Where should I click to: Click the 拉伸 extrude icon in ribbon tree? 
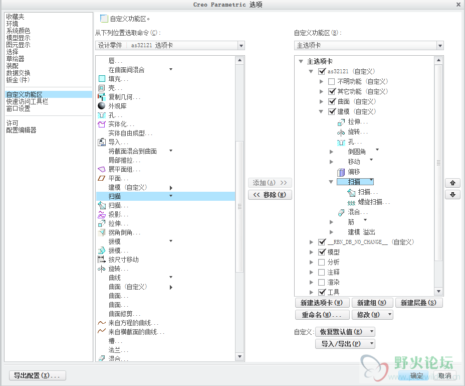pos(341,122)
